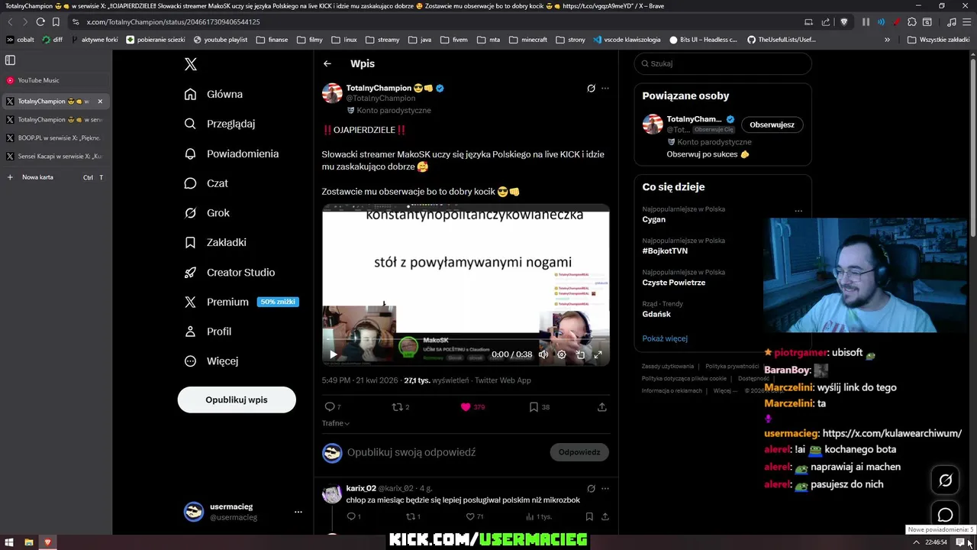Screen dimensions: 977x550
Task: Reload the page
Action: 40,22
